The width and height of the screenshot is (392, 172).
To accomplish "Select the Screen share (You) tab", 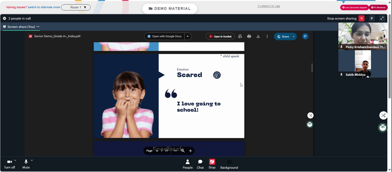I will 21,27.
